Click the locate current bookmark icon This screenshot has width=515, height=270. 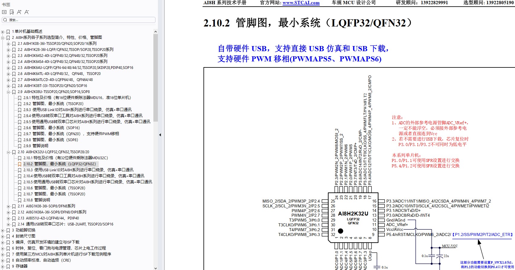(x=12, y=12)
